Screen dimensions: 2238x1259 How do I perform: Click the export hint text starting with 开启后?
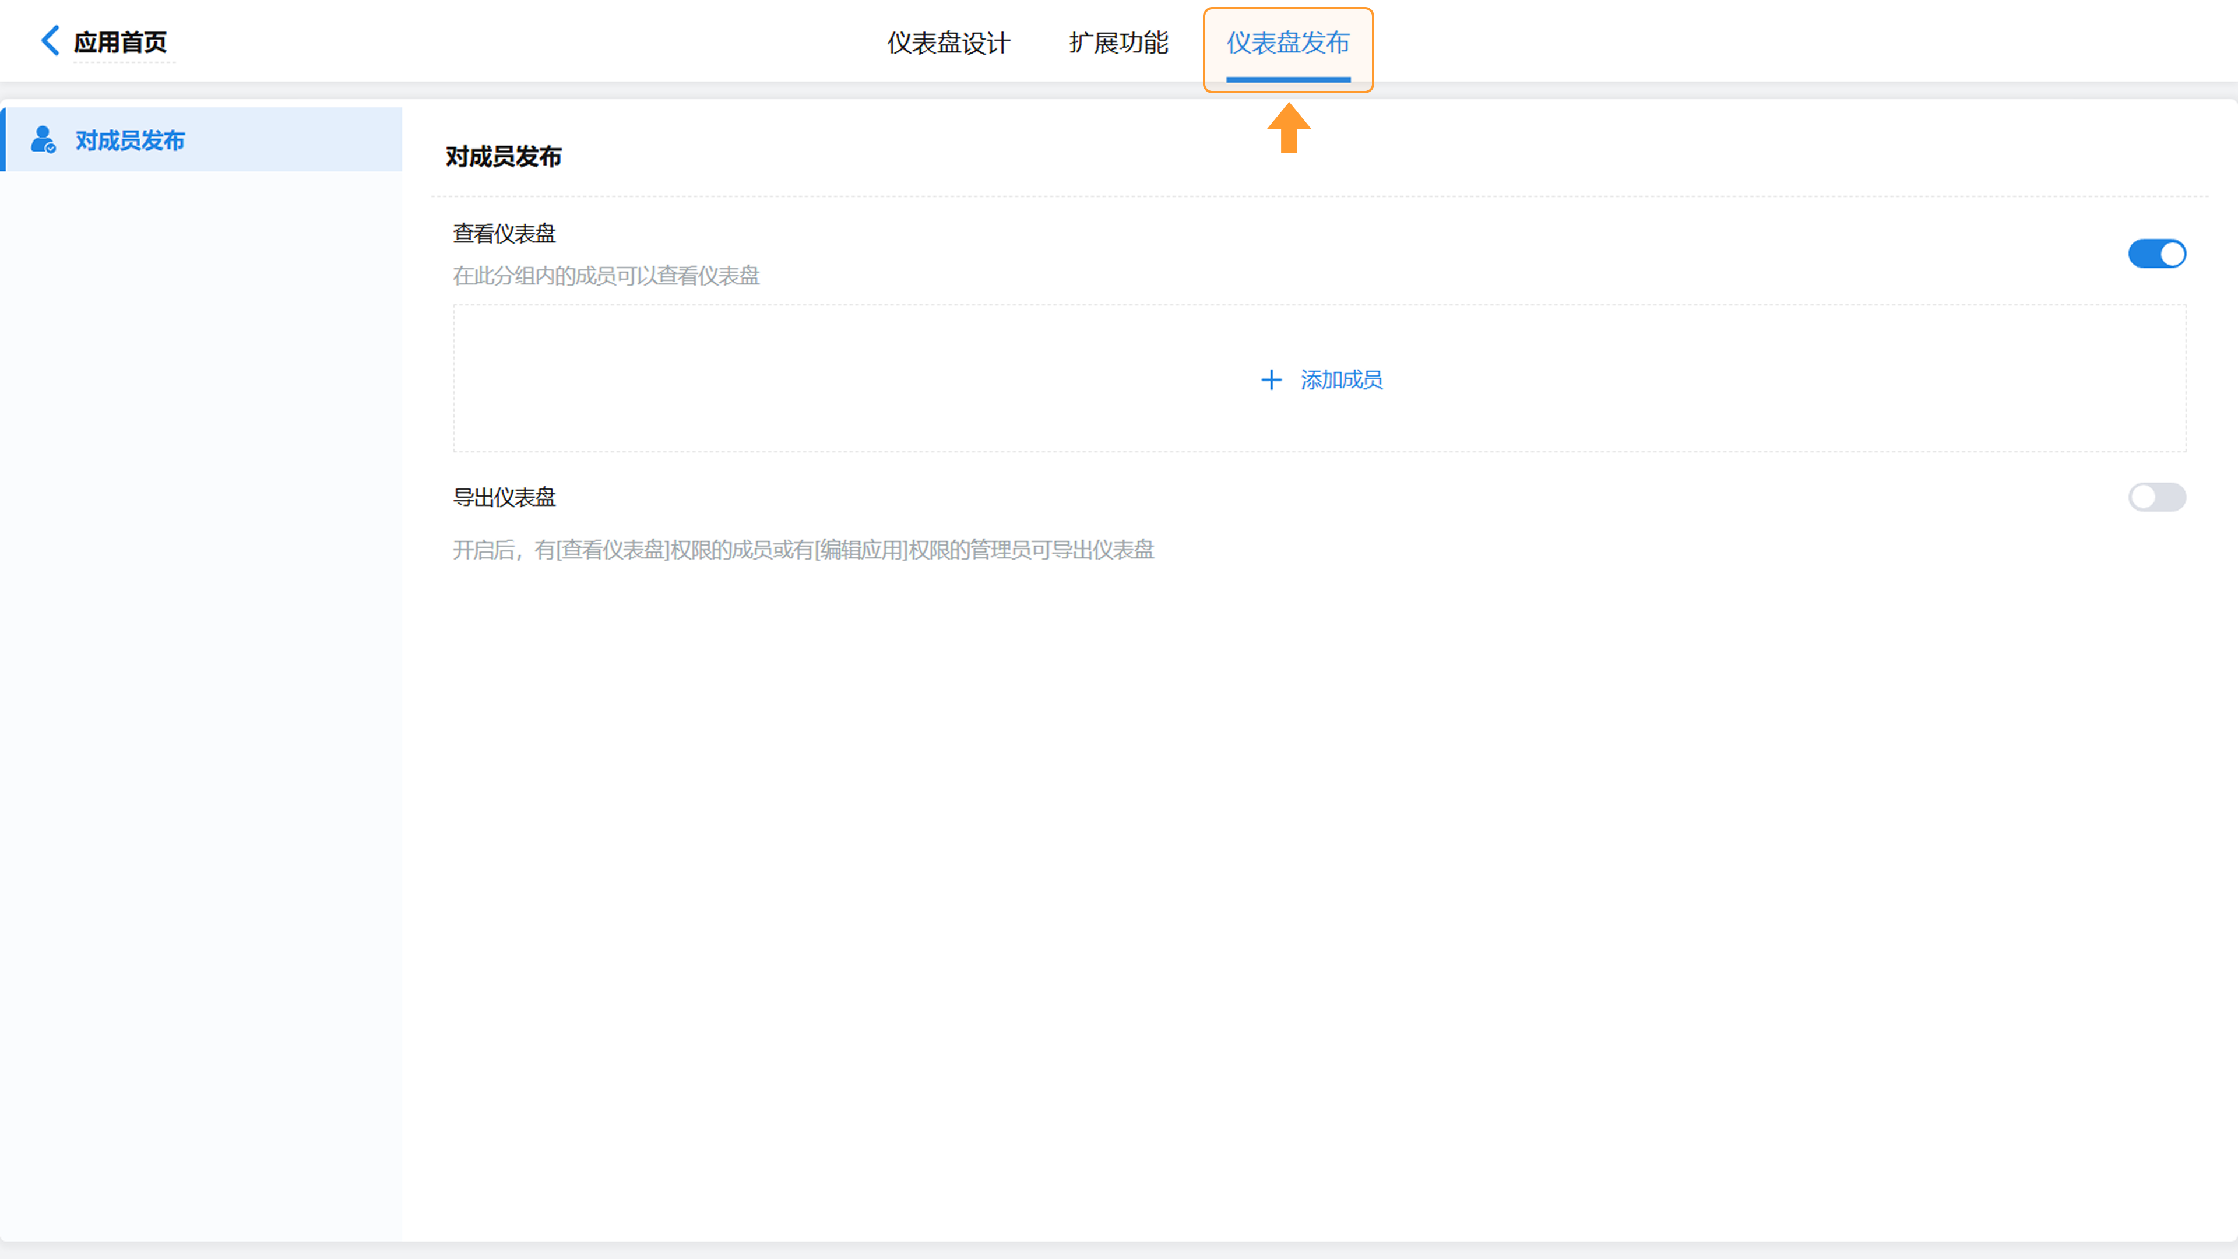804,550
